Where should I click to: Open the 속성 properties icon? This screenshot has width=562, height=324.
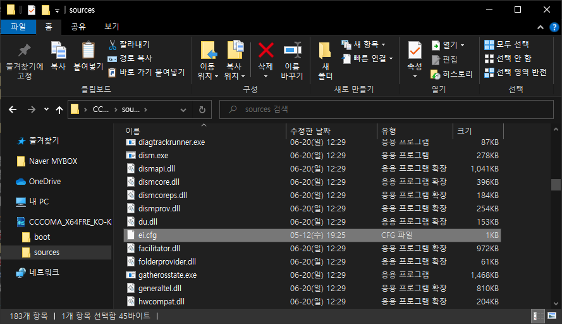pyautogui.click(x=415, y=50)
